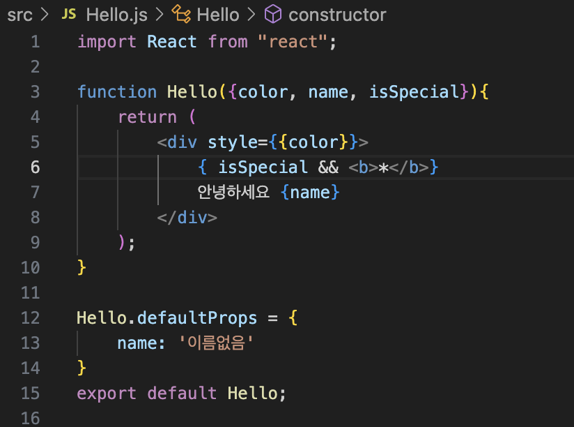The height and width of the screenshot is (427, 574).
Task: Click the closing brace on line 10
Action: coord(82,268)
